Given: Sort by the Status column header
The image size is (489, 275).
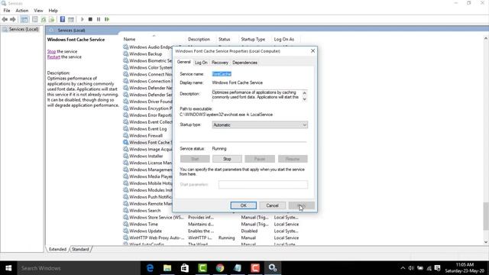Looking at the screenshot, I should [x=224, y=39].
